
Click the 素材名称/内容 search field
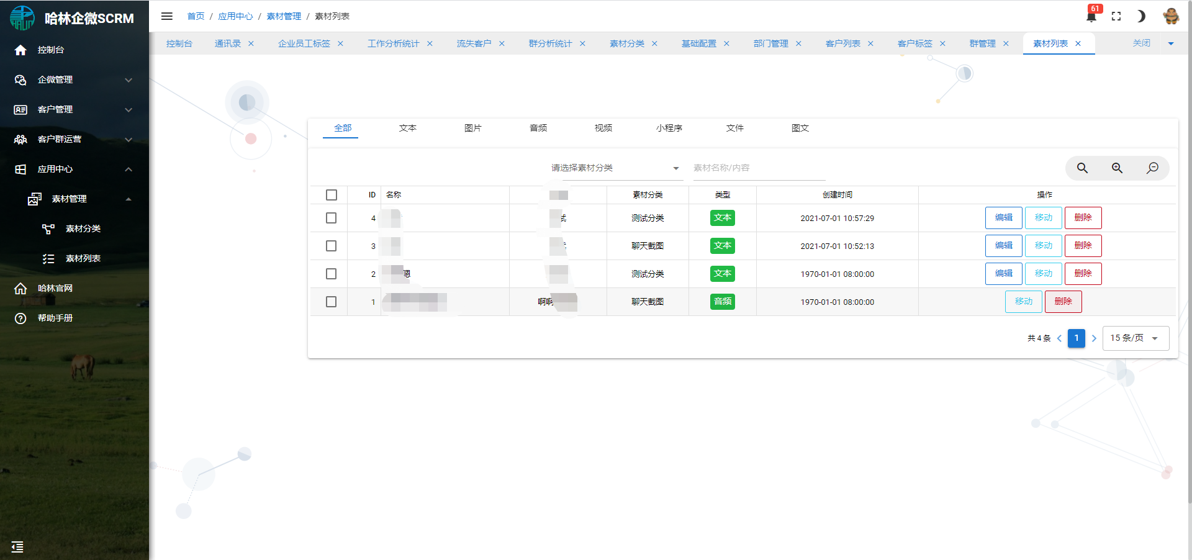(759, 168)
